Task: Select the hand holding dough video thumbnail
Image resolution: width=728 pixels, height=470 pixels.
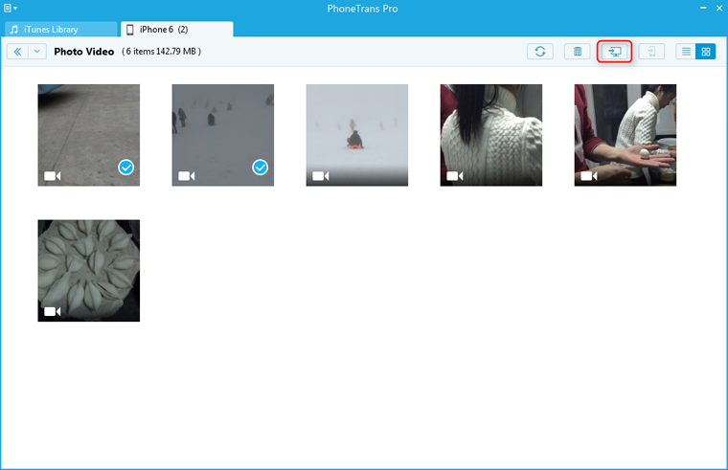Action: pyautogui.click(x=625, y=134)
